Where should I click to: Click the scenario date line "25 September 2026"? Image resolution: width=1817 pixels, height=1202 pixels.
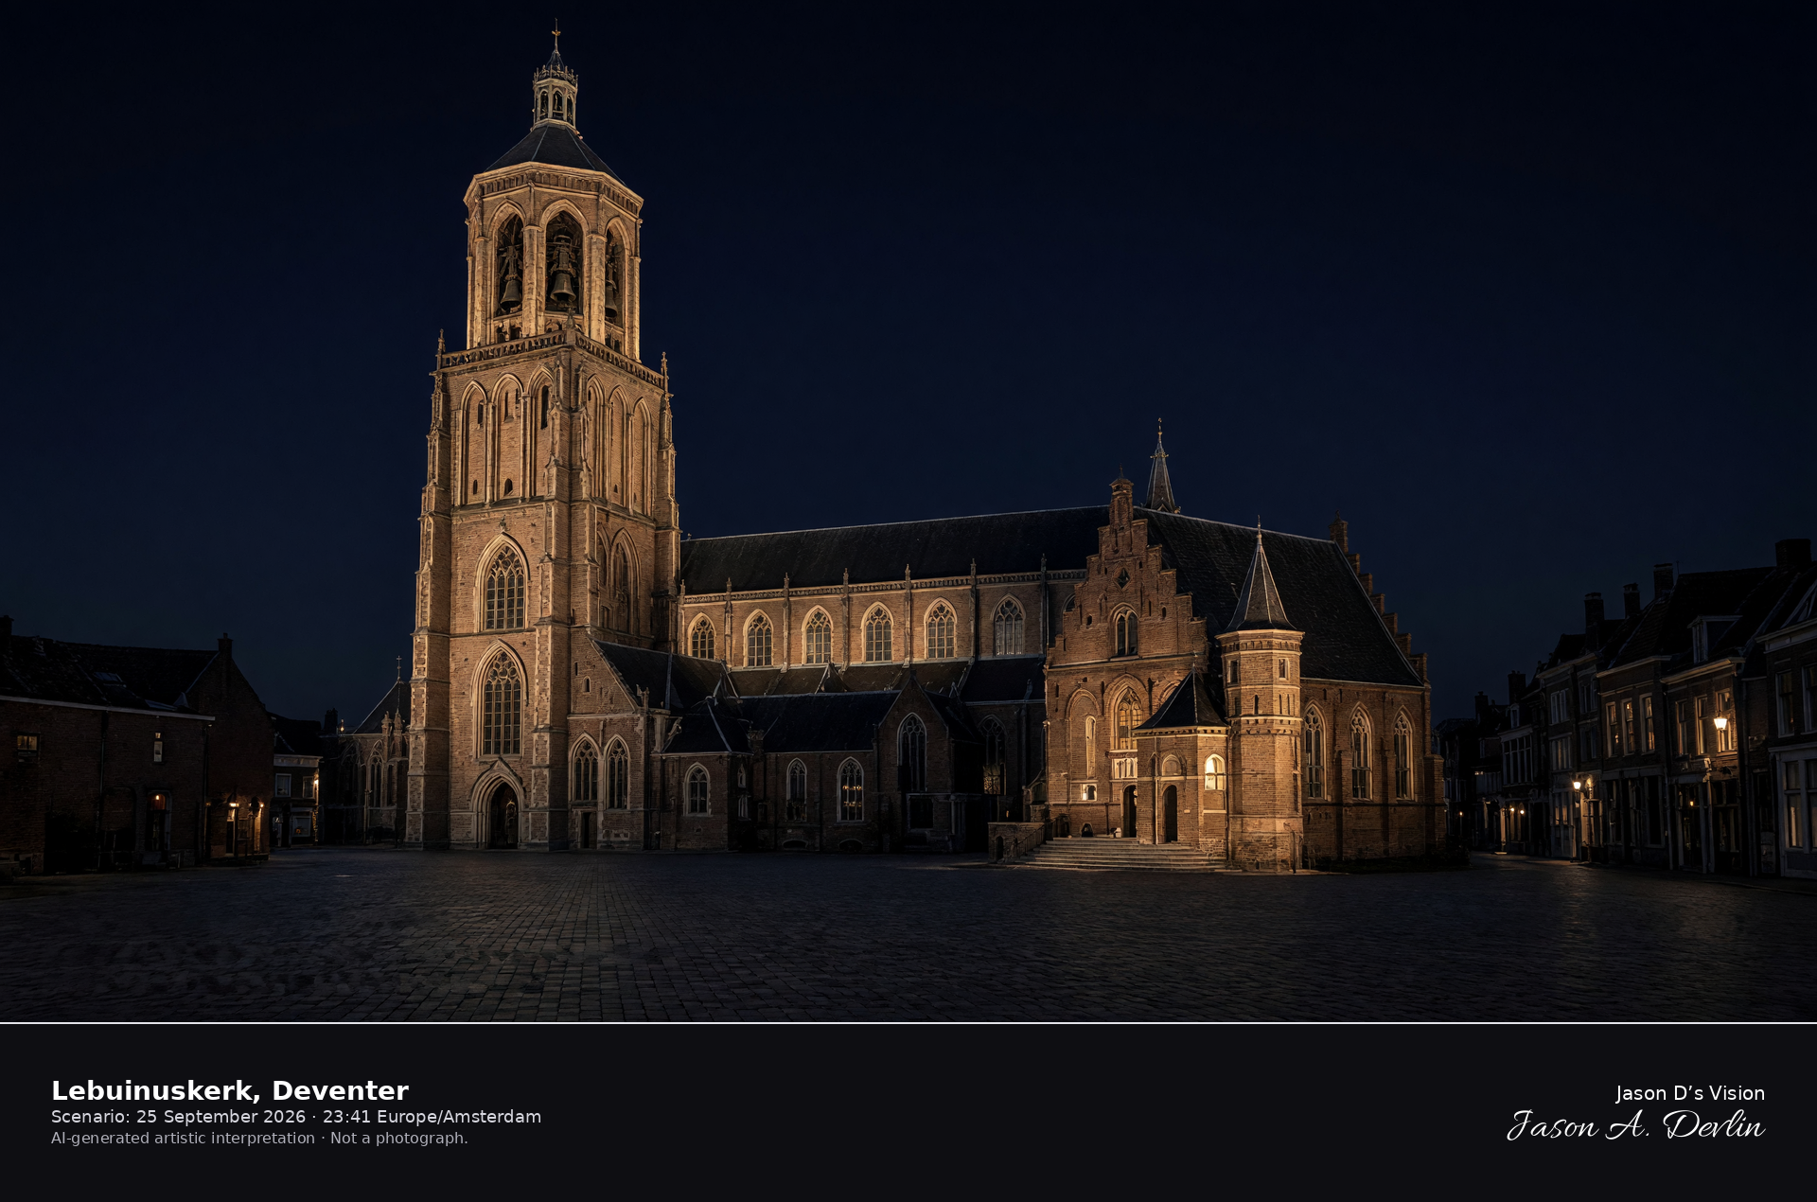click(x=221, y=1117)
